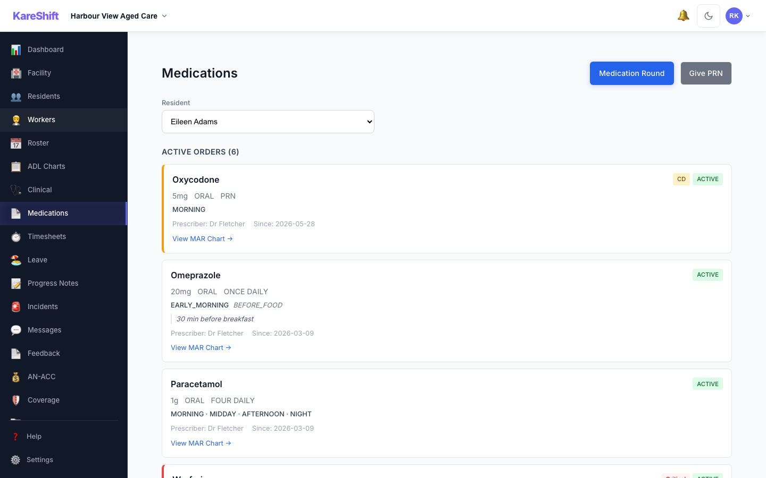This screenshot has width=766, height=478.
Task: Open Roster in the sidebar
Action: point(64,143)
